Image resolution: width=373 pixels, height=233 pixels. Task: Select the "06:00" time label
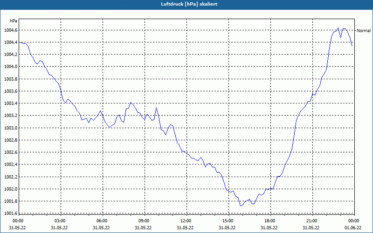click(x=103, y=221)
